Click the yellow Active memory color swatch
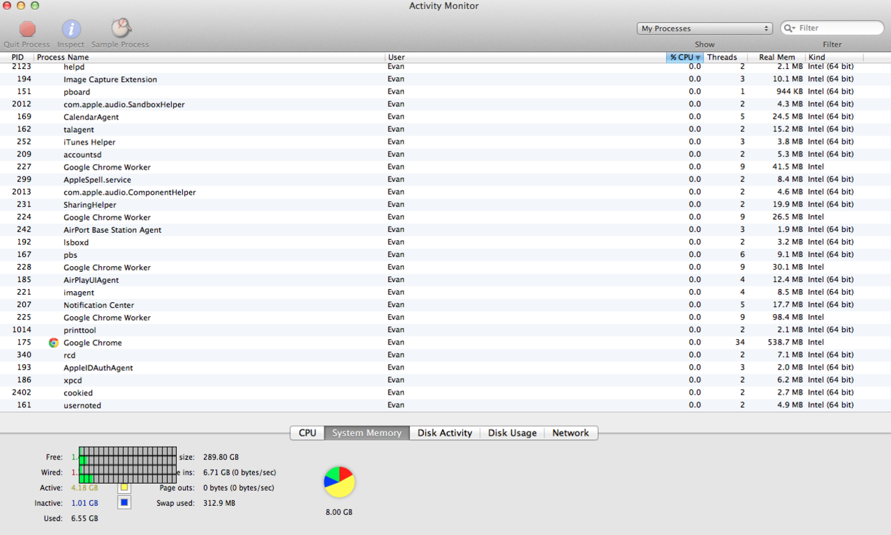Viewport: 891px width, 535px height. [124, 488]
